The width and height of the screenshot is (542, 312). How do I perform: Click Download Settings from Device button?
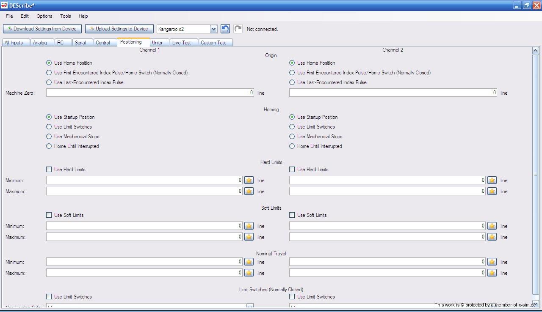point(42,29)
